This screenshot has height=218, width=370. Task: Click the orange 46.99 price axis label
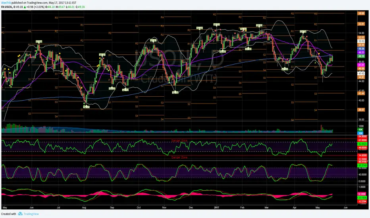pos(361,69)
